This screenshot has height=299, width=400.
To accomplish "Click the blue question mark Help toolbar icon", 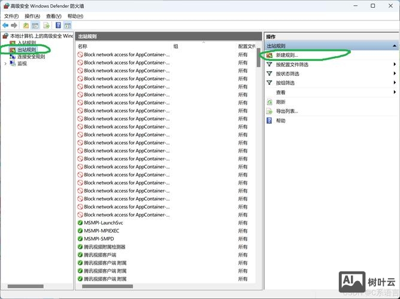I will click(58, 25).
